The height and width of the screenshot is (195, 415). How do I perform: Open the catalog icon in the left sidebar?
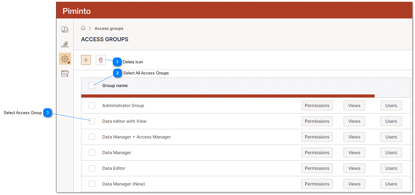coord(65,29)
